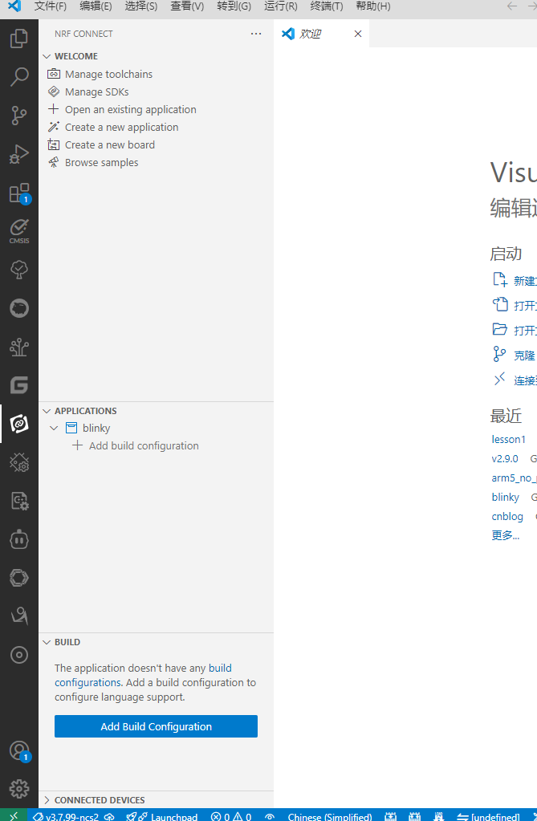Screen dimensions: 537x821
Task: Open the Extensions view with badge
Action: click(18, 193)
